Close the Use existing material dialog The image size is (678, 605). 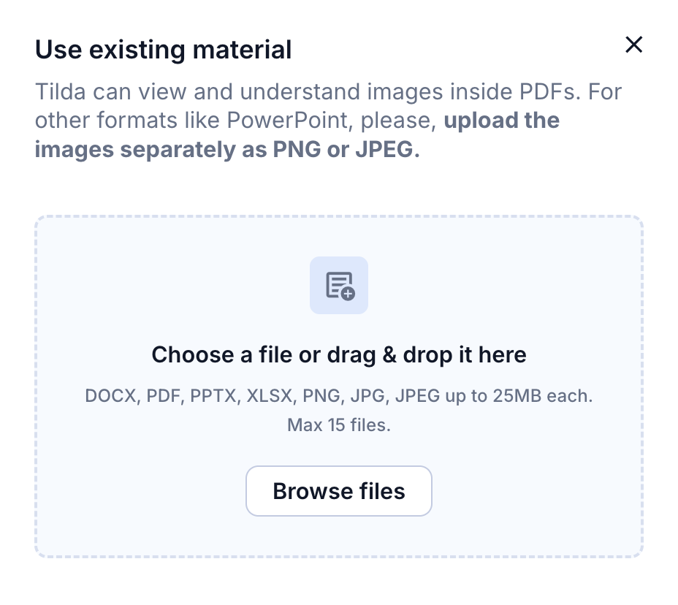coord(633,45)
